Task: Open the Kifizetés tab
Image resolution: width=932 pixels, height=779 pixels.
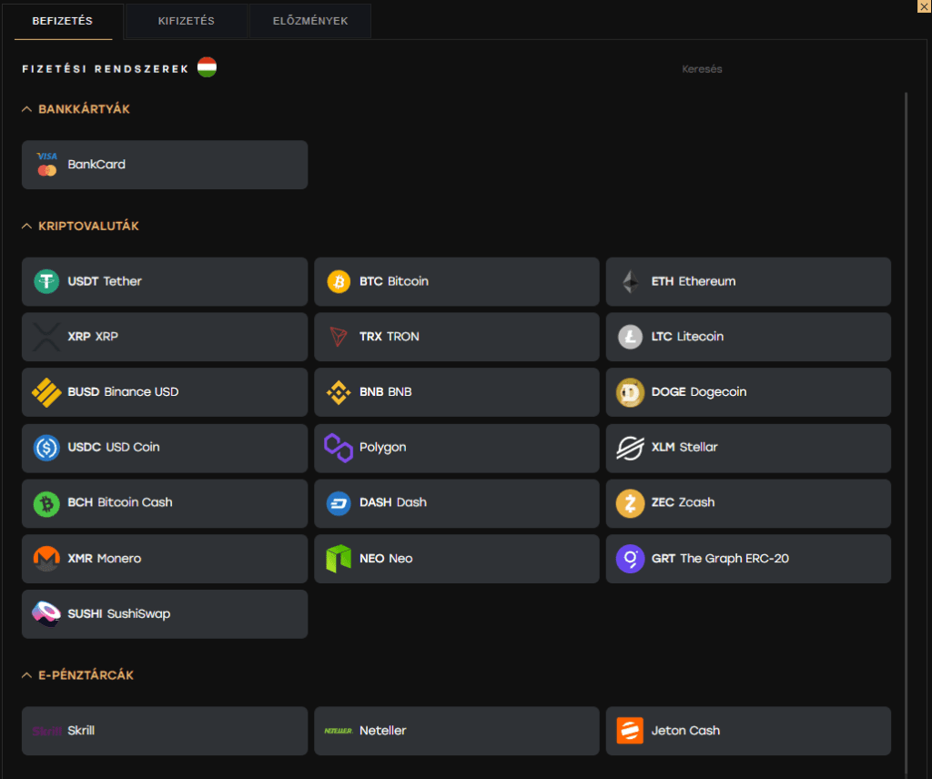Action: (186, 22)
